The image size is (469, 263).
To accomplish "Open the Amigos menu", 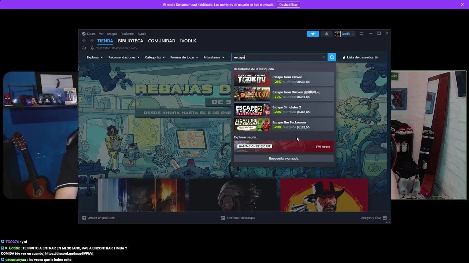I will [112, 34].
